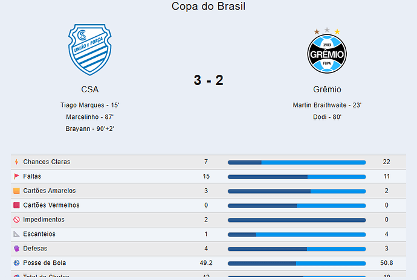Click goal scorer Tiago Marques - 15'

tap(90, 105)
